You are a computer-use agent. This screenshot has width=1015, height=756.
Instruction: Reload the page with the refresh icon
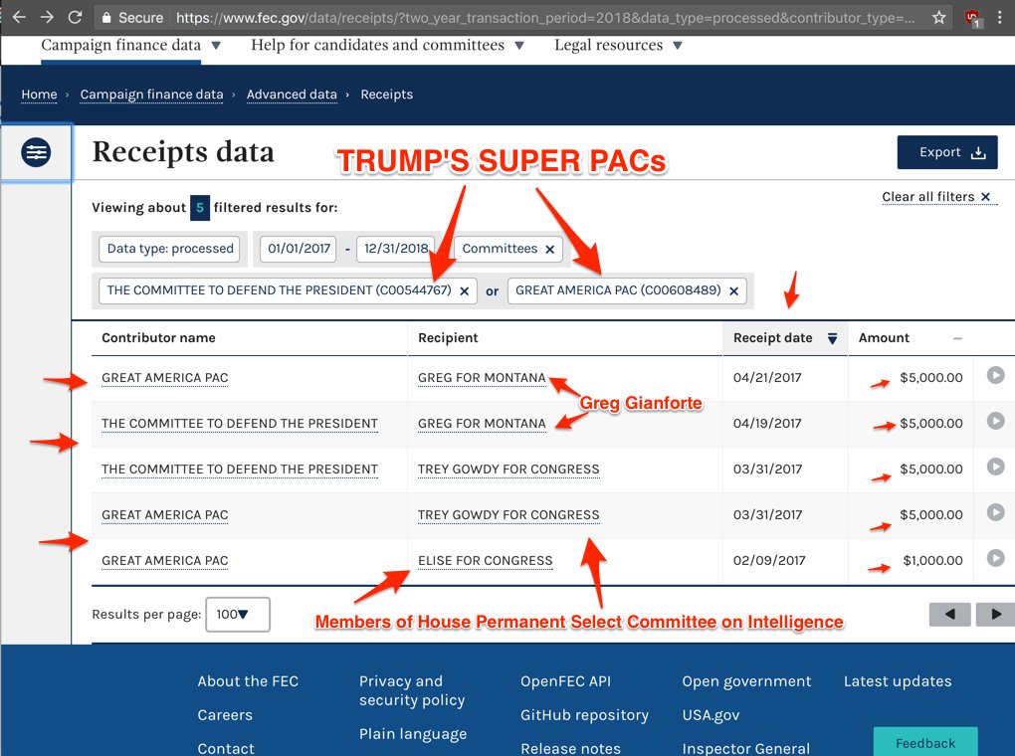tap(75, 17)
